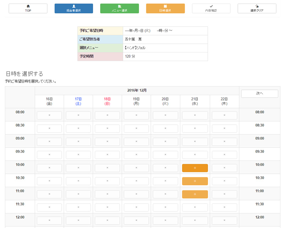This screenshot has width=284, height=228.
Task: Click the 予約ご希望日時 value field
Action: coord(165,31)
